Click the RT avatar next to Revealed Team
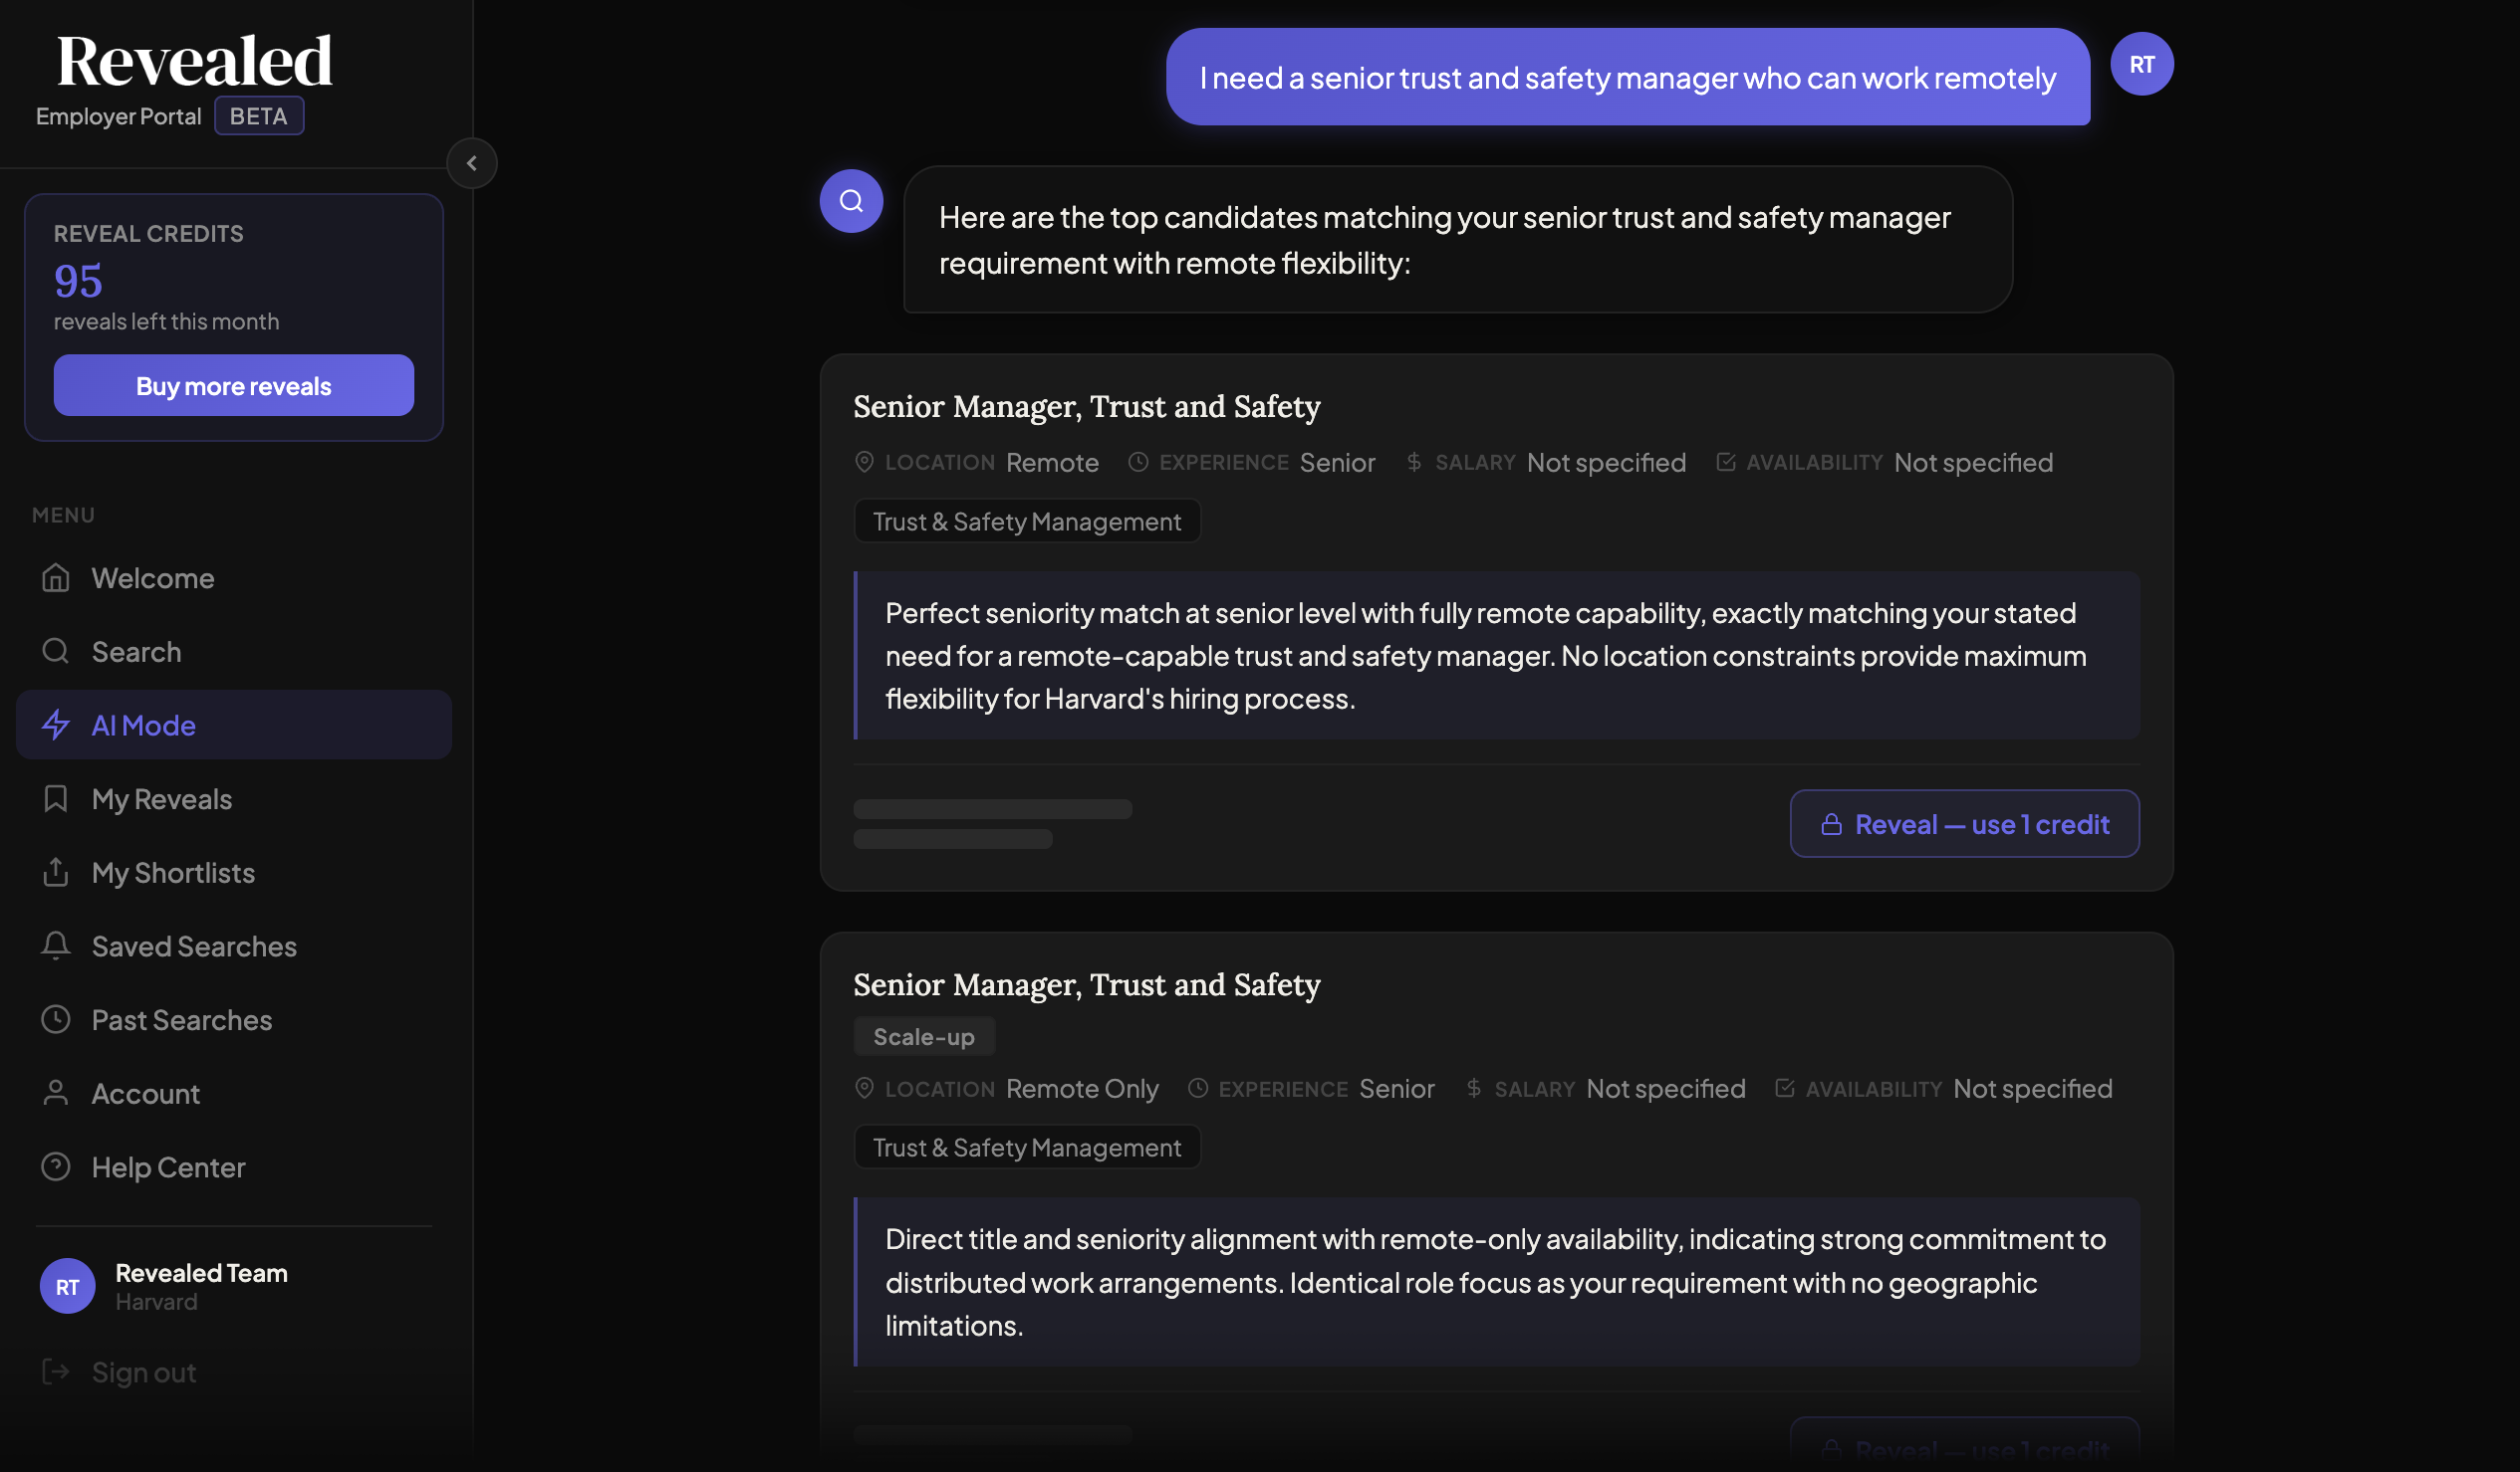Screen dimensions: 2520x1472 pyautogui.click(x=67, y=1286)
